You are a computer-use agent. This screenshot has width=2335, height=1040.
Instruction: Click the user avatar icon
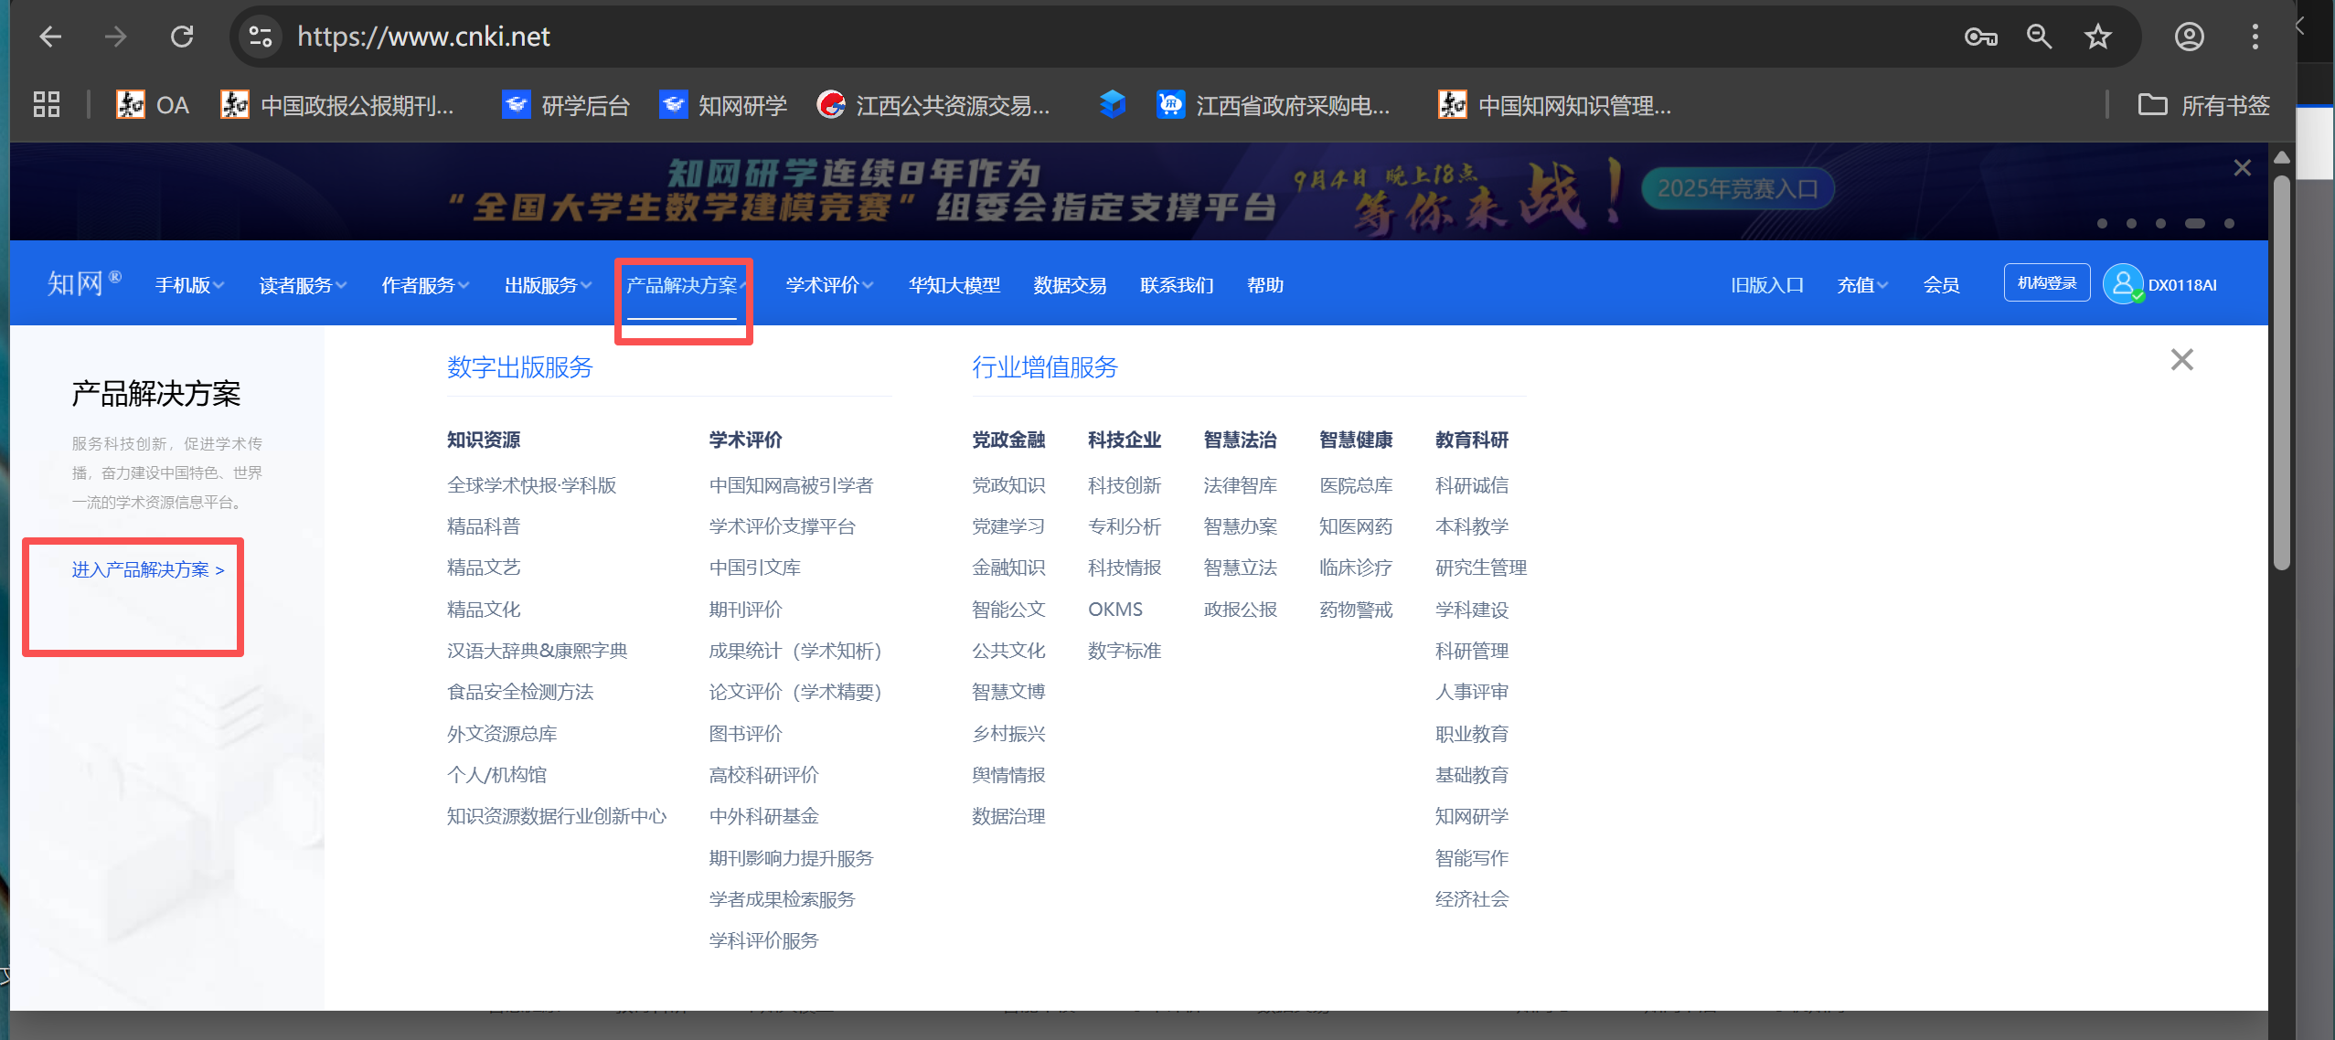pos(2123,284)
